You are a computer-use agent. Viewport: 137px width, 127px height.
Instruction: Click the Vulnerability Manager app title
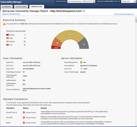point(11,2)
